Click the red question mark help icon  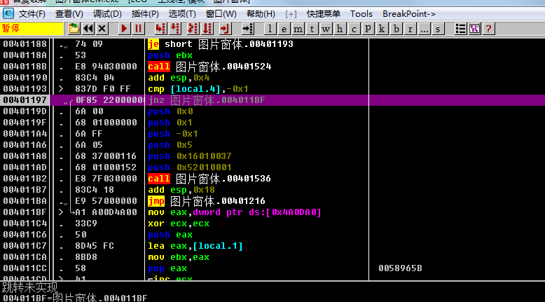[x=488, y=29]
